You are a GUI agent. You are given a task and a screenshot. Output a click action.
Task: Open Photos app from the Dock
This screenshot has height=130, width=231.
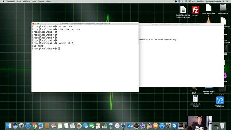pos(79,126)
